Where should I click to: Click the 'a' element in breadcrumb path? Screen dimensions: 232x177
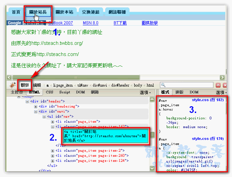tap(47, 85)
